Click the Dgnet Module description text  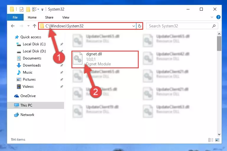pyautogui.click(x=98, y=64)
